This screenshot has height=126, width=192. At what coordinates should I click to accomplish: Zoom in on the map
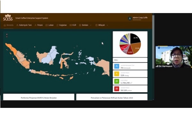(x=7, y=34)
